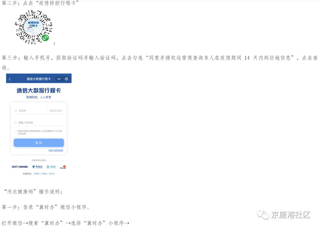Tick the 同意并授权运营商查询 consent checkbox

click(x=15, y=131)
